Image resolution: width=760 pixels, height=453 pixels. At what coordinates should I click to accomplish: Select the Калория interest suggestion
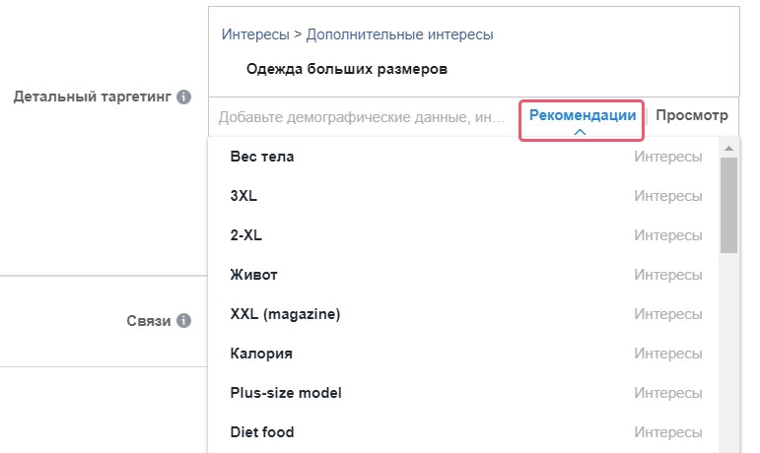click(x=466, y=354)
